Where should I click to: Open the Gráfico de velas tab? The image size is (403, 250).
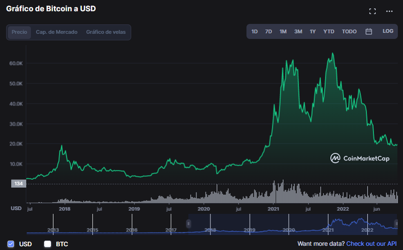point(107,32)
